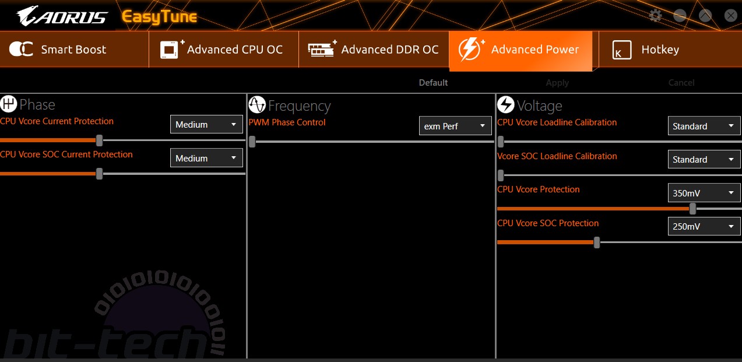Open the Advanced CPU OC tab
Screen dimensions: 742x362
click(x=223, y=50)
